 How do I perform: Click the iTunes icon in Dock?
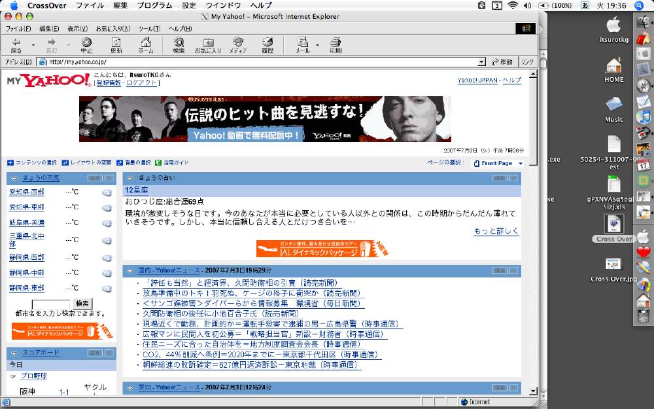[643, 117]
